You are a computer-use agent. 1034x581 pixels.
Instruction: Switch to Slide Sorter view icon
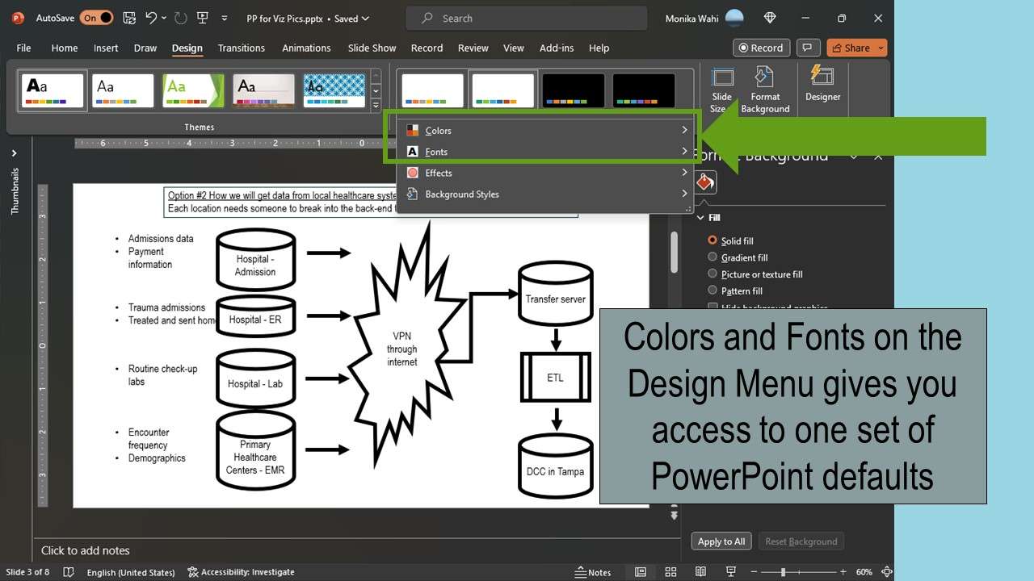point(670,571)
